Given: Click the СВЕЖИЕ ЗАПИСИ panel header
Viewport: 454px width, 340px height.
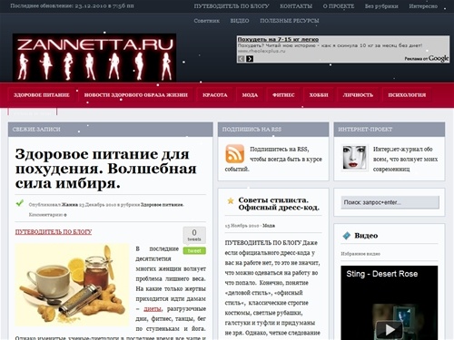Looking at the screenshot, I should [x=111, y=130].
